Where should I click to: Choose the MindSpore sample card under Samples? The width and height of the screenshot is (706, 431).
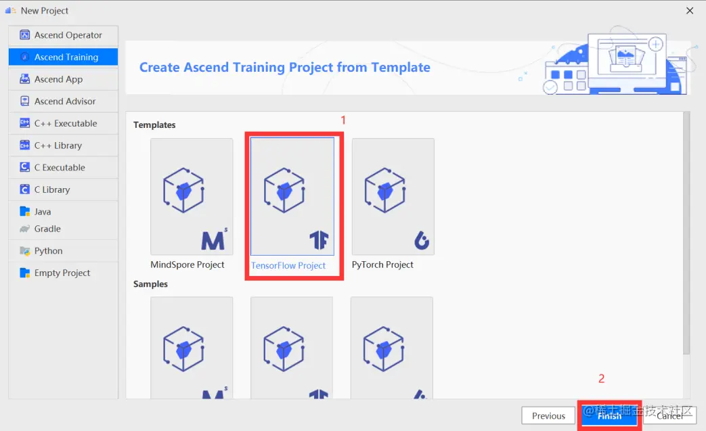point(192,348)
